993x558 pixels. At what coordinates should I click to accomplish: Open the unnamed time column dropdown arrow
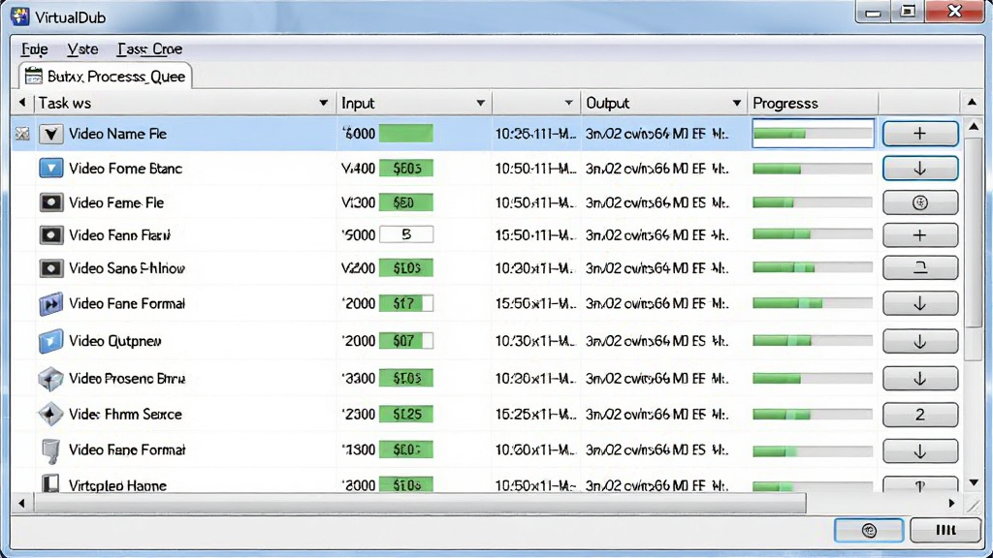[x=568, y=103]
